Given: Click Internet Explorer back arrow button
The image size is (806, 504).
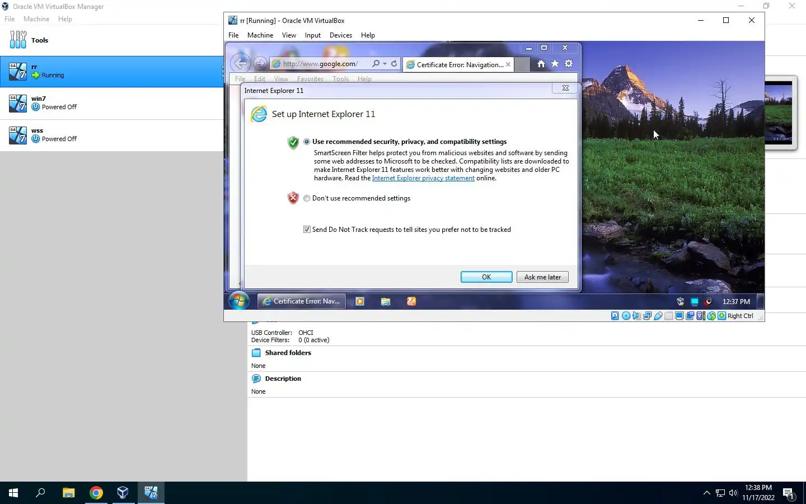Looking at the screenshot, I should click(241, 63).
